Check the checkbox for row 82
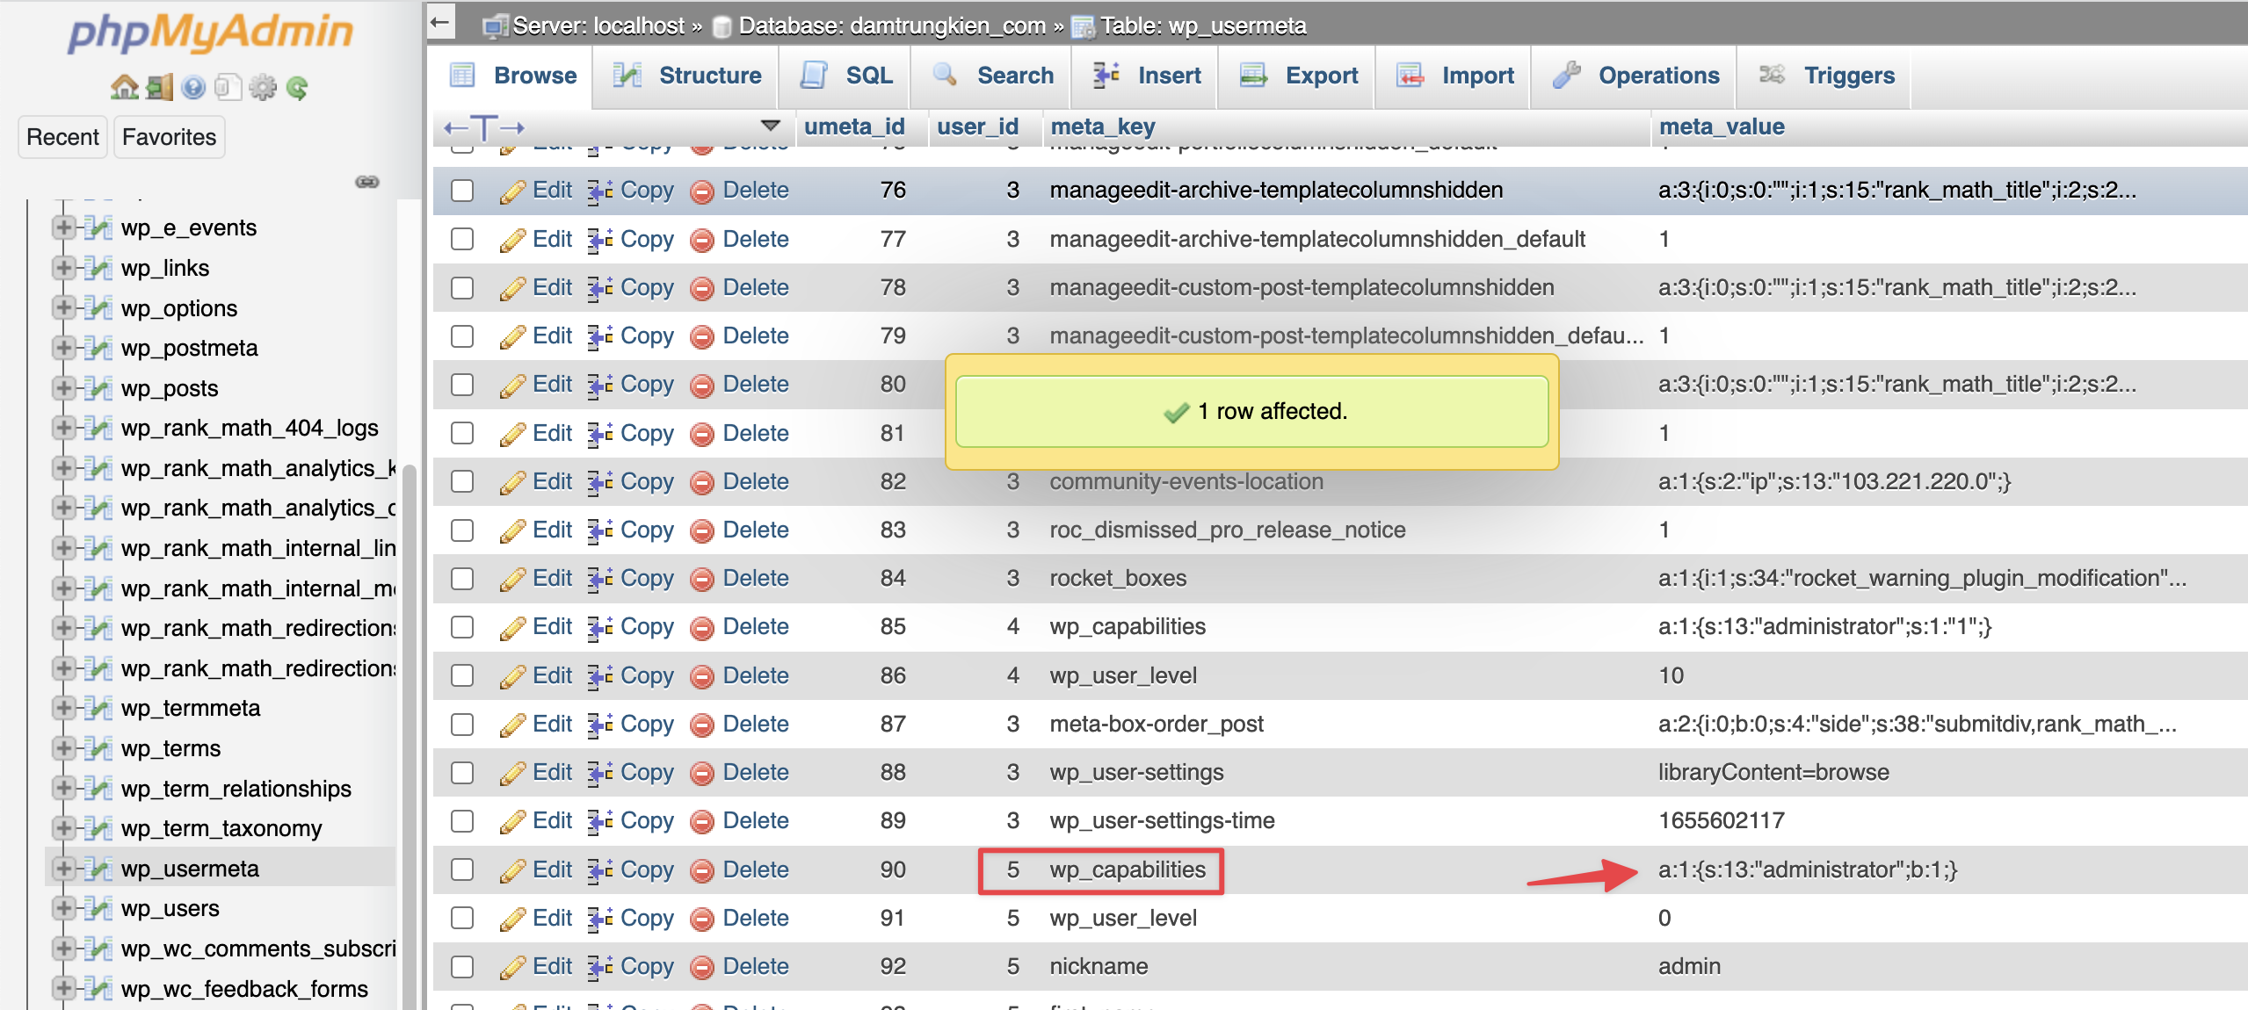 [462, 481]
